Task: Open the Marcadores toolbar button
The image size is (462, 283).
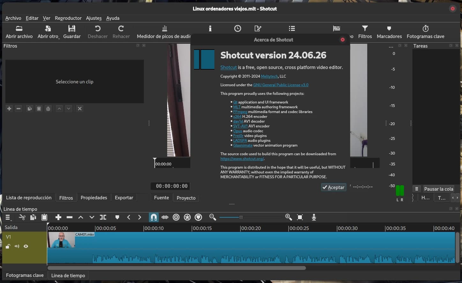Action: pyautogui.click(x=389, y=32)
